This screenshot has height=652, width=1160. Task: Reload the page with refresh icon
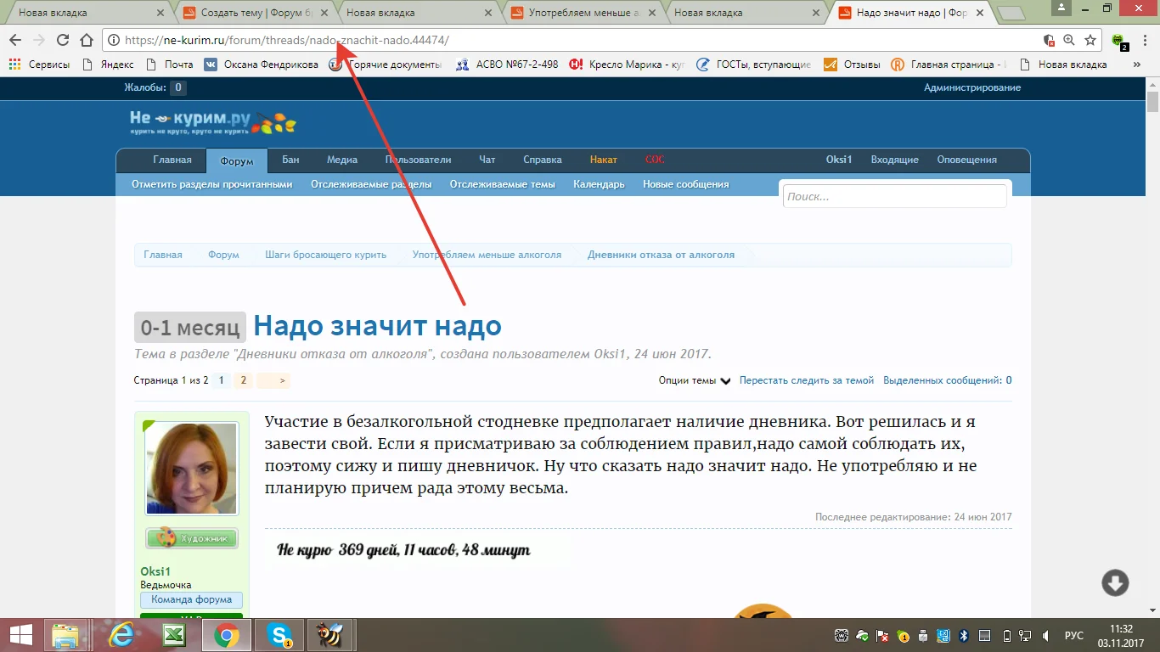(x=61, y=39)
